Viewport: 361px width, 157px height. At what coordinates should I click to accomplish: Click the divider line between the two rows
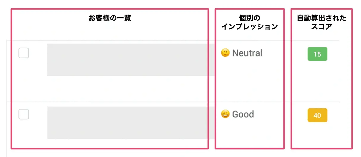tap(173, 102)
